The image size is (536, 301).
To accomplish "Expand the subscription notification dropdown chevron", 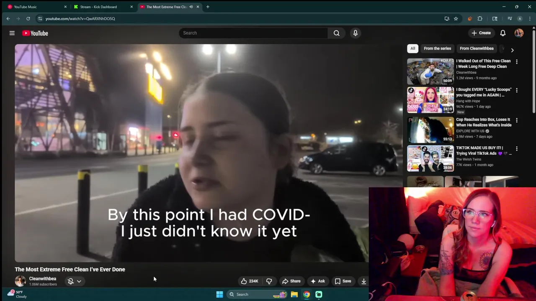I will pyautogui.click(x=79, y=281).
